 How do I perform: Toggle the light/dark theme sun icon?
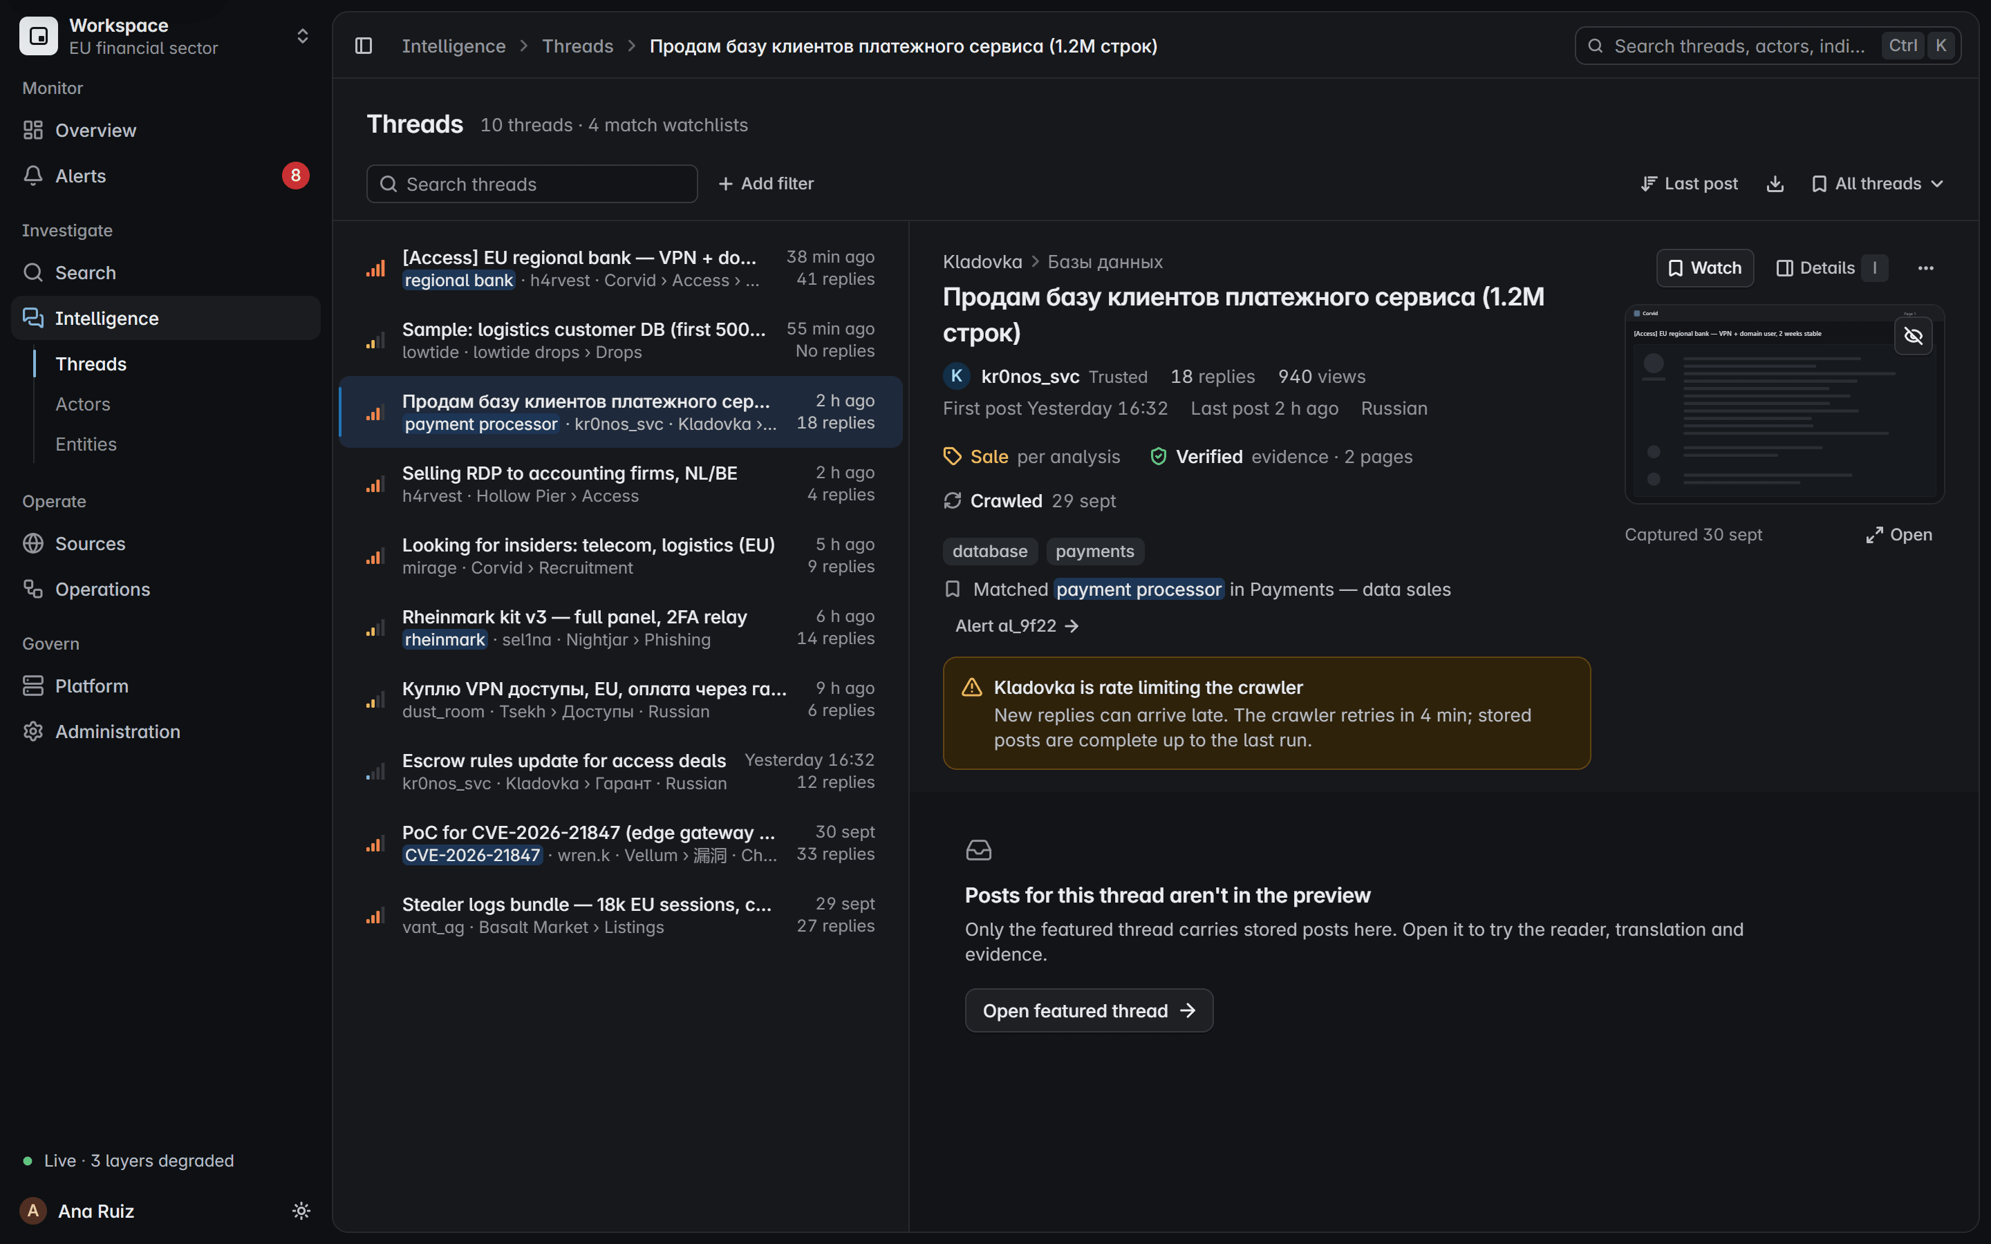tap(301, 1211)
